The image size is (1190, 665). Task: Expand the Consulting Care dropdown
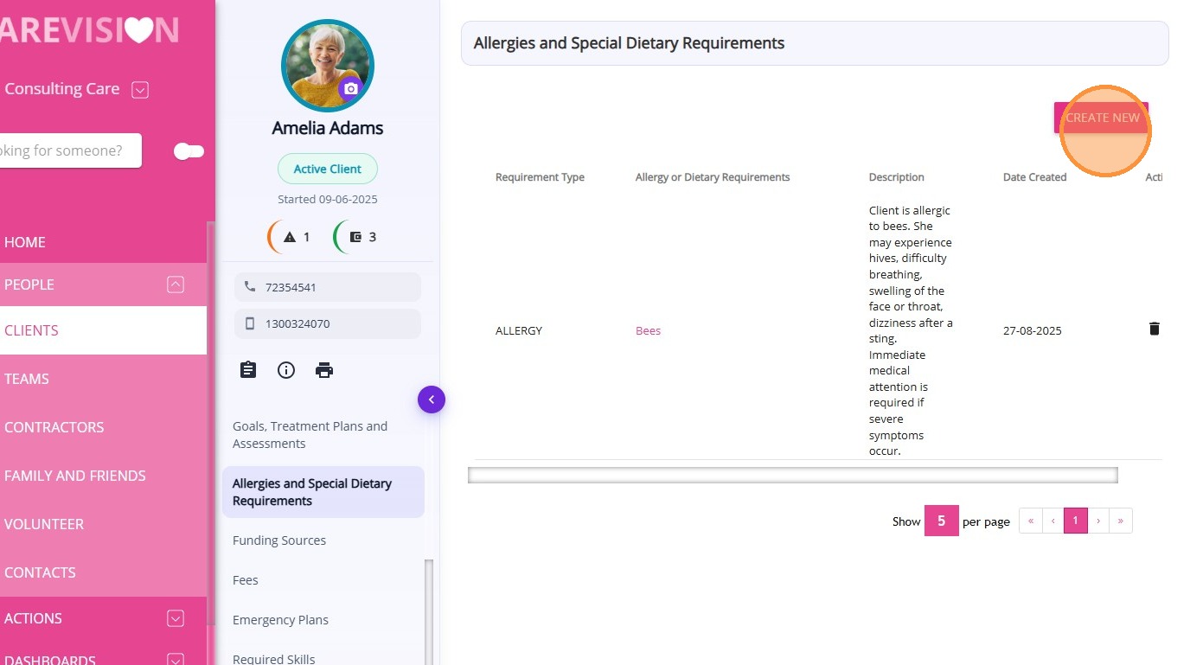[x=140, y=89]
